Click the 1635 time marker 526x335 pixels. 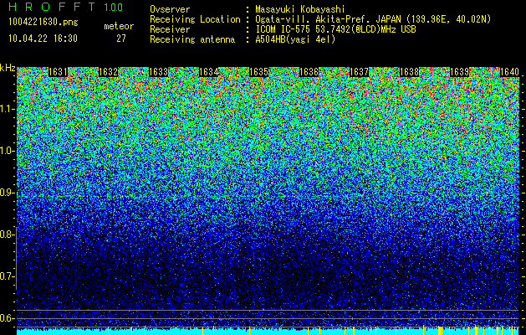point(258,72)
